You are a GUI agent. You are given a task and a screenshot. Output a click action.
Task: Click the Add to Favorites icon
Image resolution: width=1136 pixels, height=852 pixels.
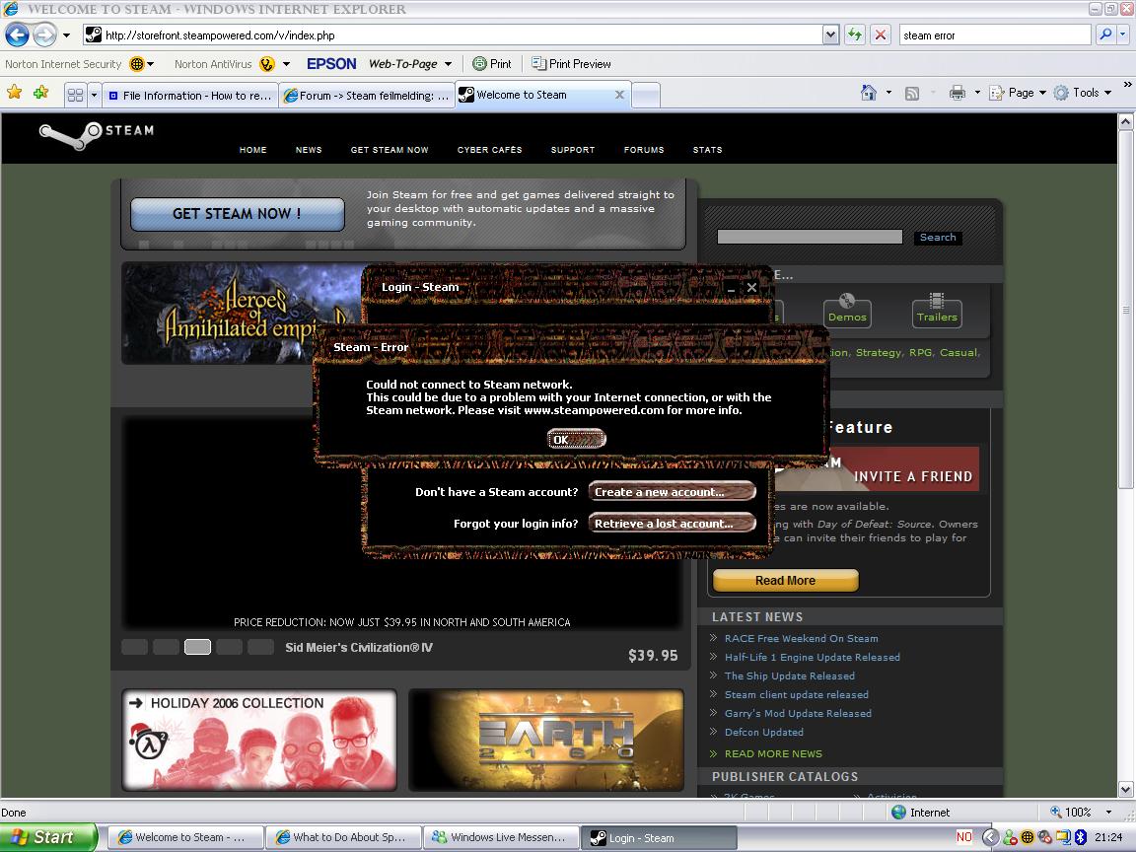click(x=41, y=92)
